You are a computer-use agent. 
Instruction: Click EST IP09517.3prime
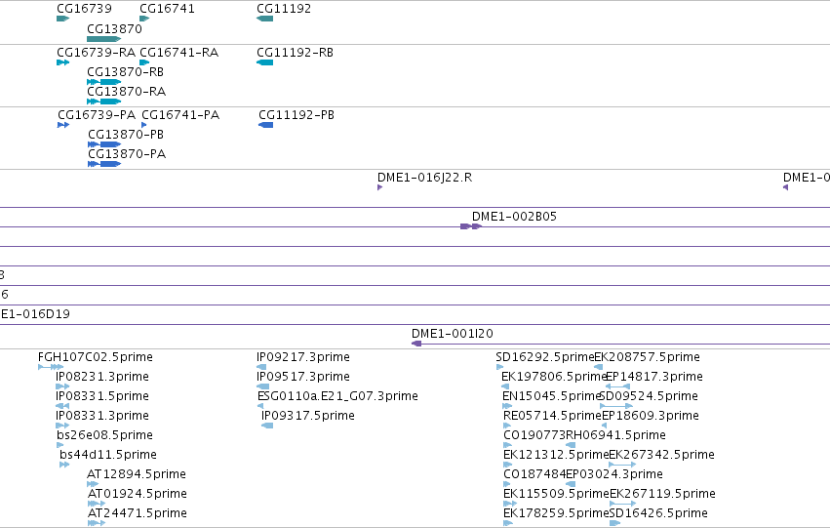pos(302,377)
